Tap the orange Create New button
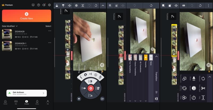 [x=26, y=16]
